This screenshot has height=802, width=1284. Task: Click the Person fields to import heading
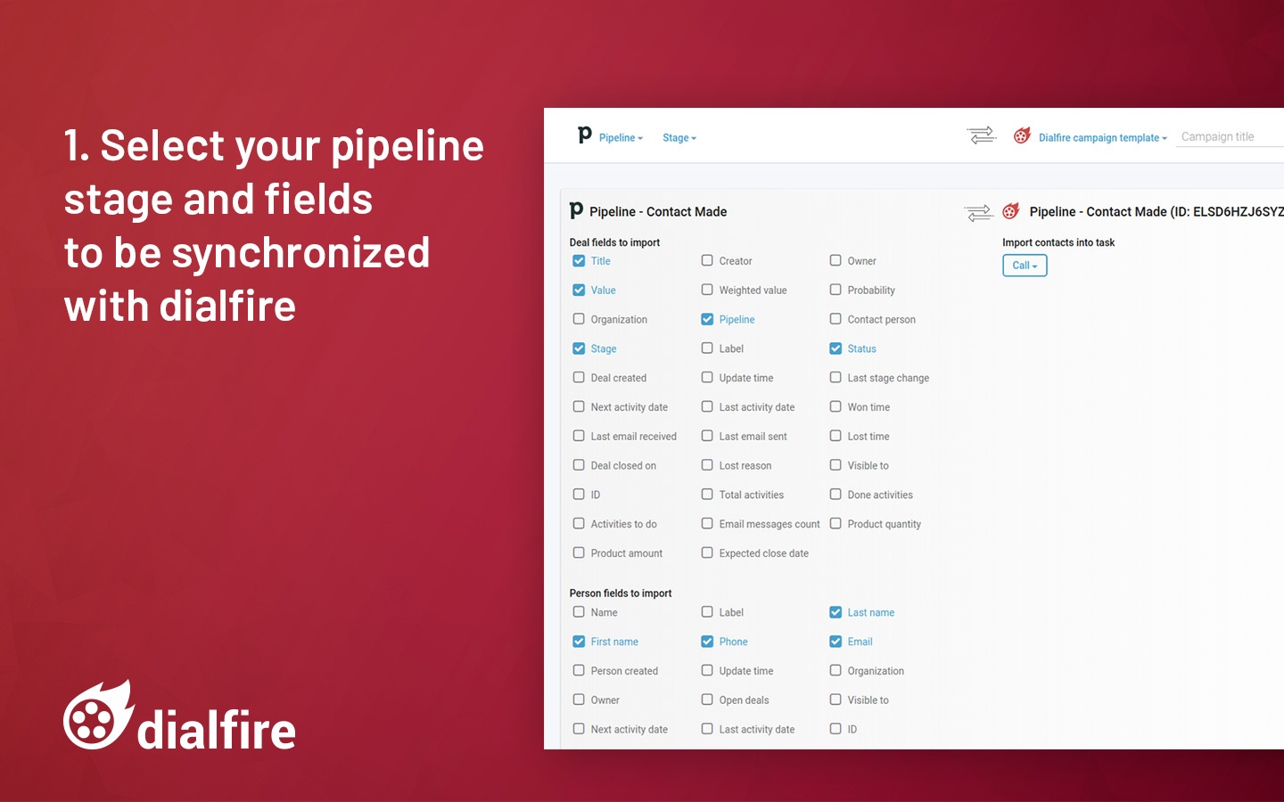(x=621, y=593)
